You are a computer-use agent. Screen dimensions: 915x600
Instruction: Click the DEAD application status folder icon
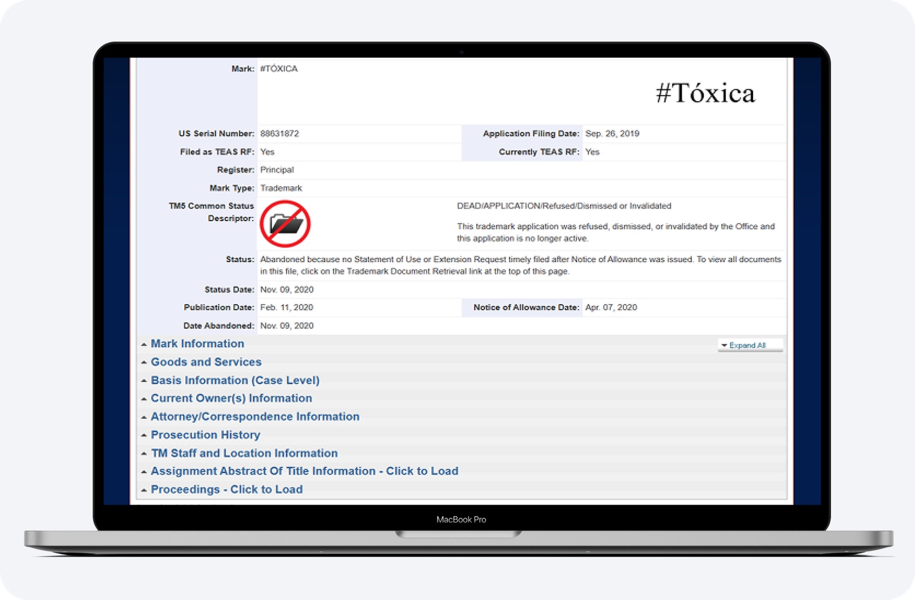tap(285, 223)
